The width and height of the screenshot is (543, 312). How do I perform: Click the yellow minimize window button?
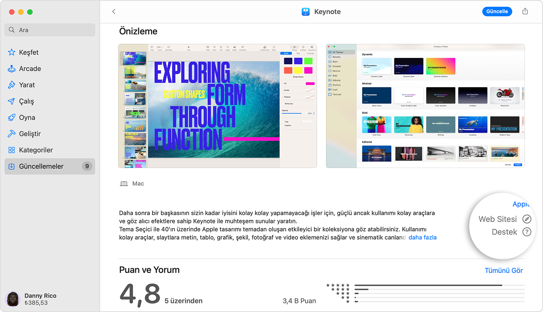[x=21, y=12]
